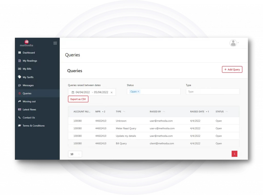The image size is (263, 195).
Task: Click the date range input field
Action: tap(91, 92)
